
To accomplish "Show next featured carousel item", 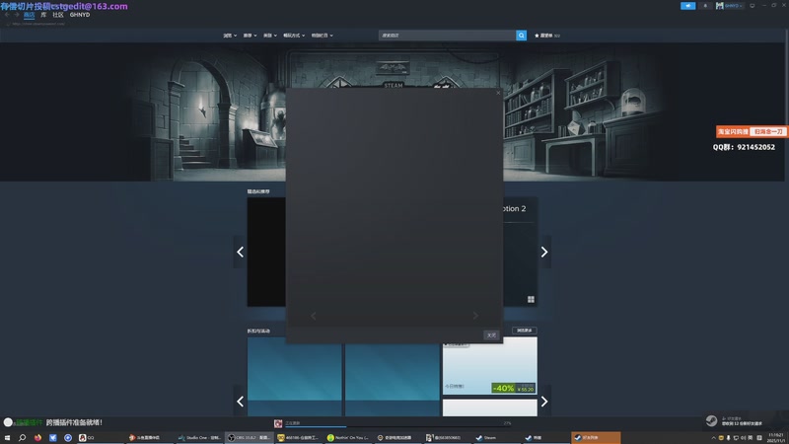I will pyautogui.click(x=544, y=252).
